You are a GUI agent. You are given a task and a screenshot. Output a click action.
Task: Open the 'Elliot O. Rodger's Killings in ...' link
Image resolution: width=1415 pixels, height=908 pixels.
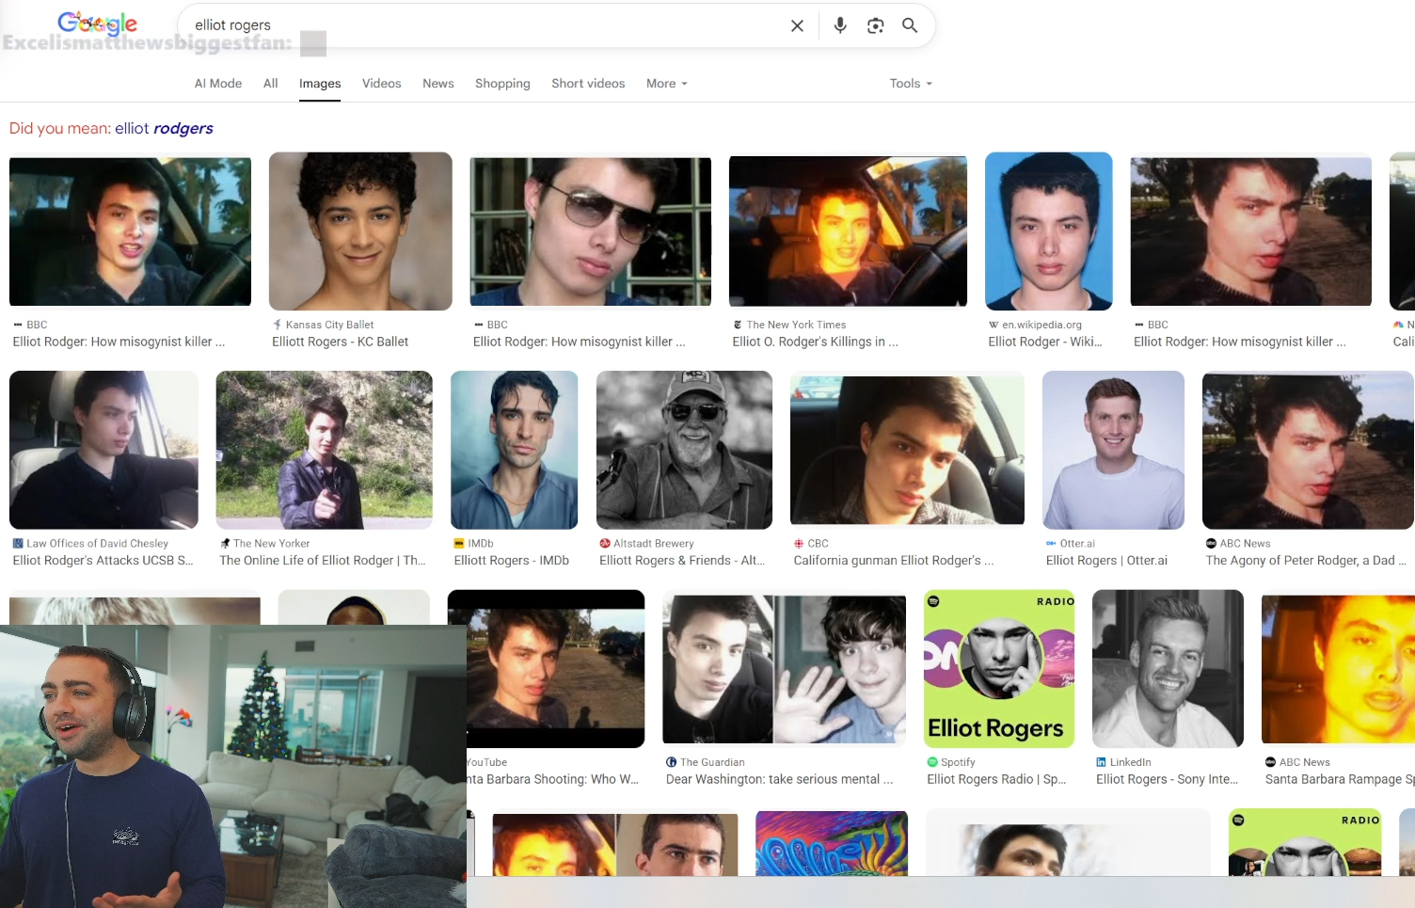816,342
